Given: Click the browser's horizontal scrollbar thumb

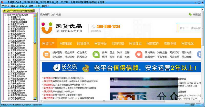Looking at the screenshot, I should click(x=104, y=101).
